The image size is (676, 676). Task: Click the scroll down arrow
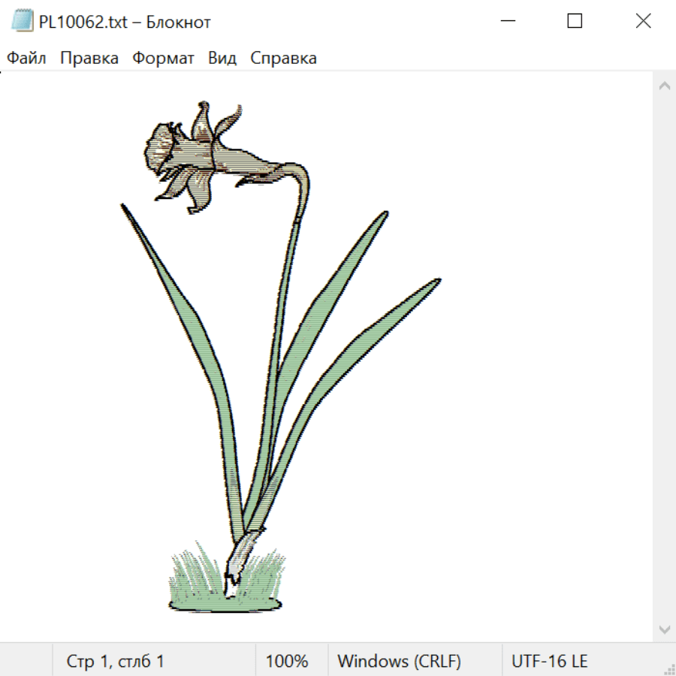point(664,629)
